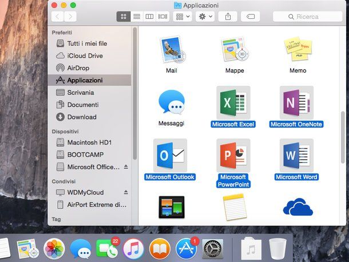Open Maps from the Dock
The width and height of the screenshot is (349, 262).
click(x=27, y=249)
